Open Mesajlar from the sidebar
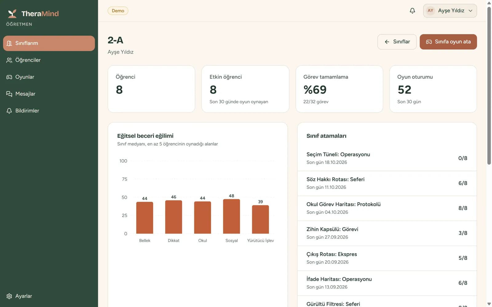This screenshot has width=492, height=307. click(49, 94)
